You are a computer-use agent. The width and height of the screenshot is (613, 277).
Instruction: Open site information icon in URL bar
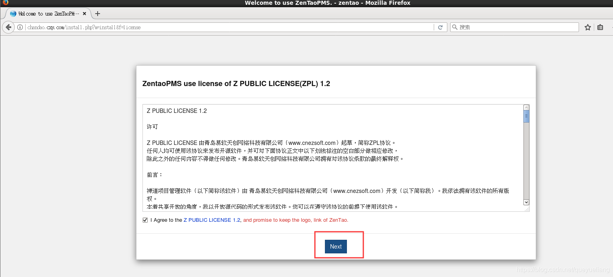click(x=20, y=27)
